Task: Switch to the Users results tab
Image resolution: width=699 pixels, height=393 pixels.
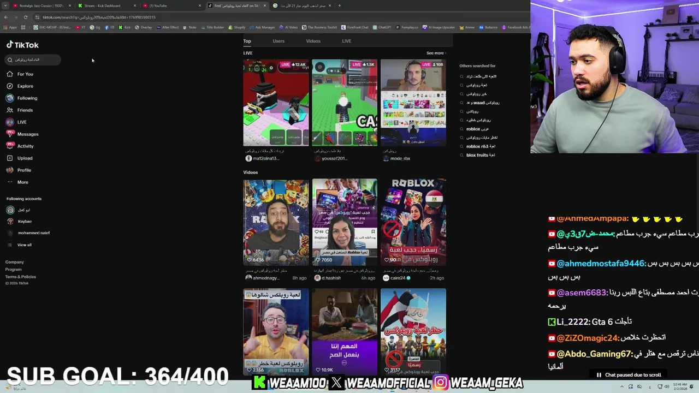Action: point(279,41)
